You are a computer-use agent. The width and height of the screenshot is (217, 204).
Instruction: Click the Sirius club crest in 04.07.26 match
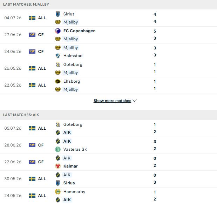pos(58,14)
